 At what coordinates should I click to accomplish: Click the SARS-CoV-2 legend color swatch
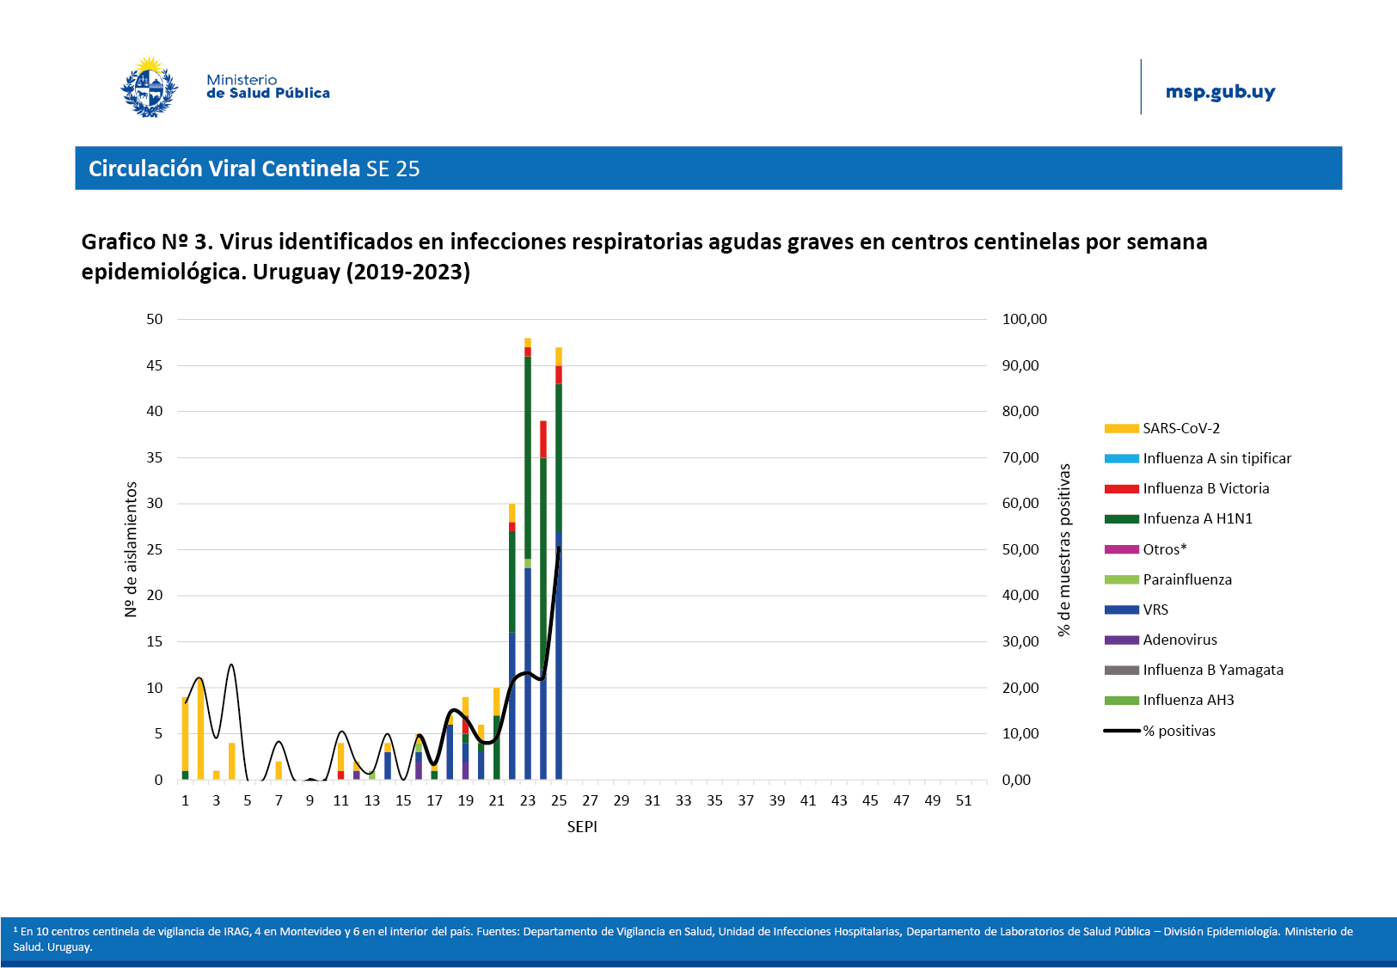pos(1121,428)
